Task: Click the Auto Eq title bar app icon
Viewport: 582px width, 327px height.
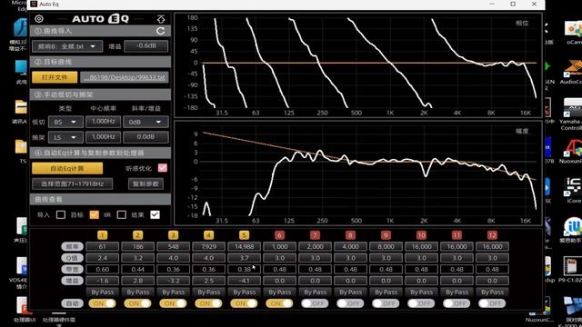Action: tap(34, 4)
